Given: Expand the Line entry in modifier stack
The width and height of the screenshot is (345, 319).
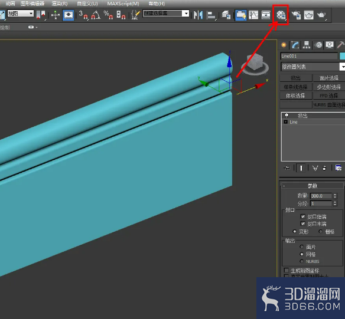Looking at the screenshot, I should 285,122.
